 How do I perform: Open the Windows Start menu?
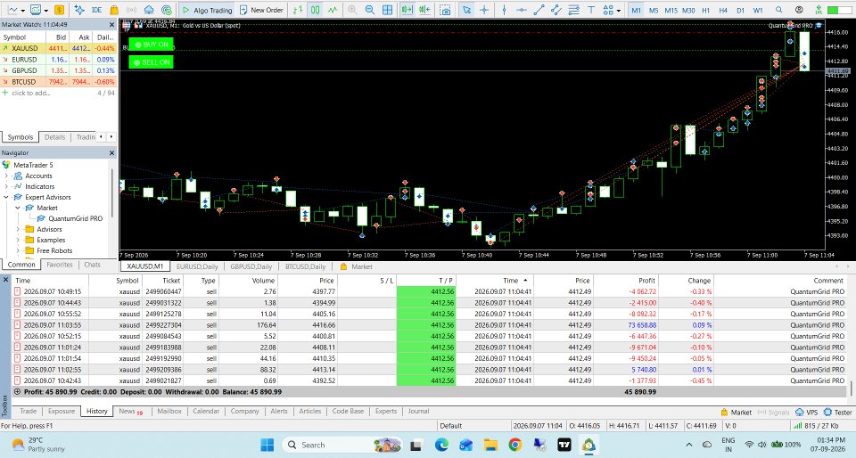(x=267, y=445)
